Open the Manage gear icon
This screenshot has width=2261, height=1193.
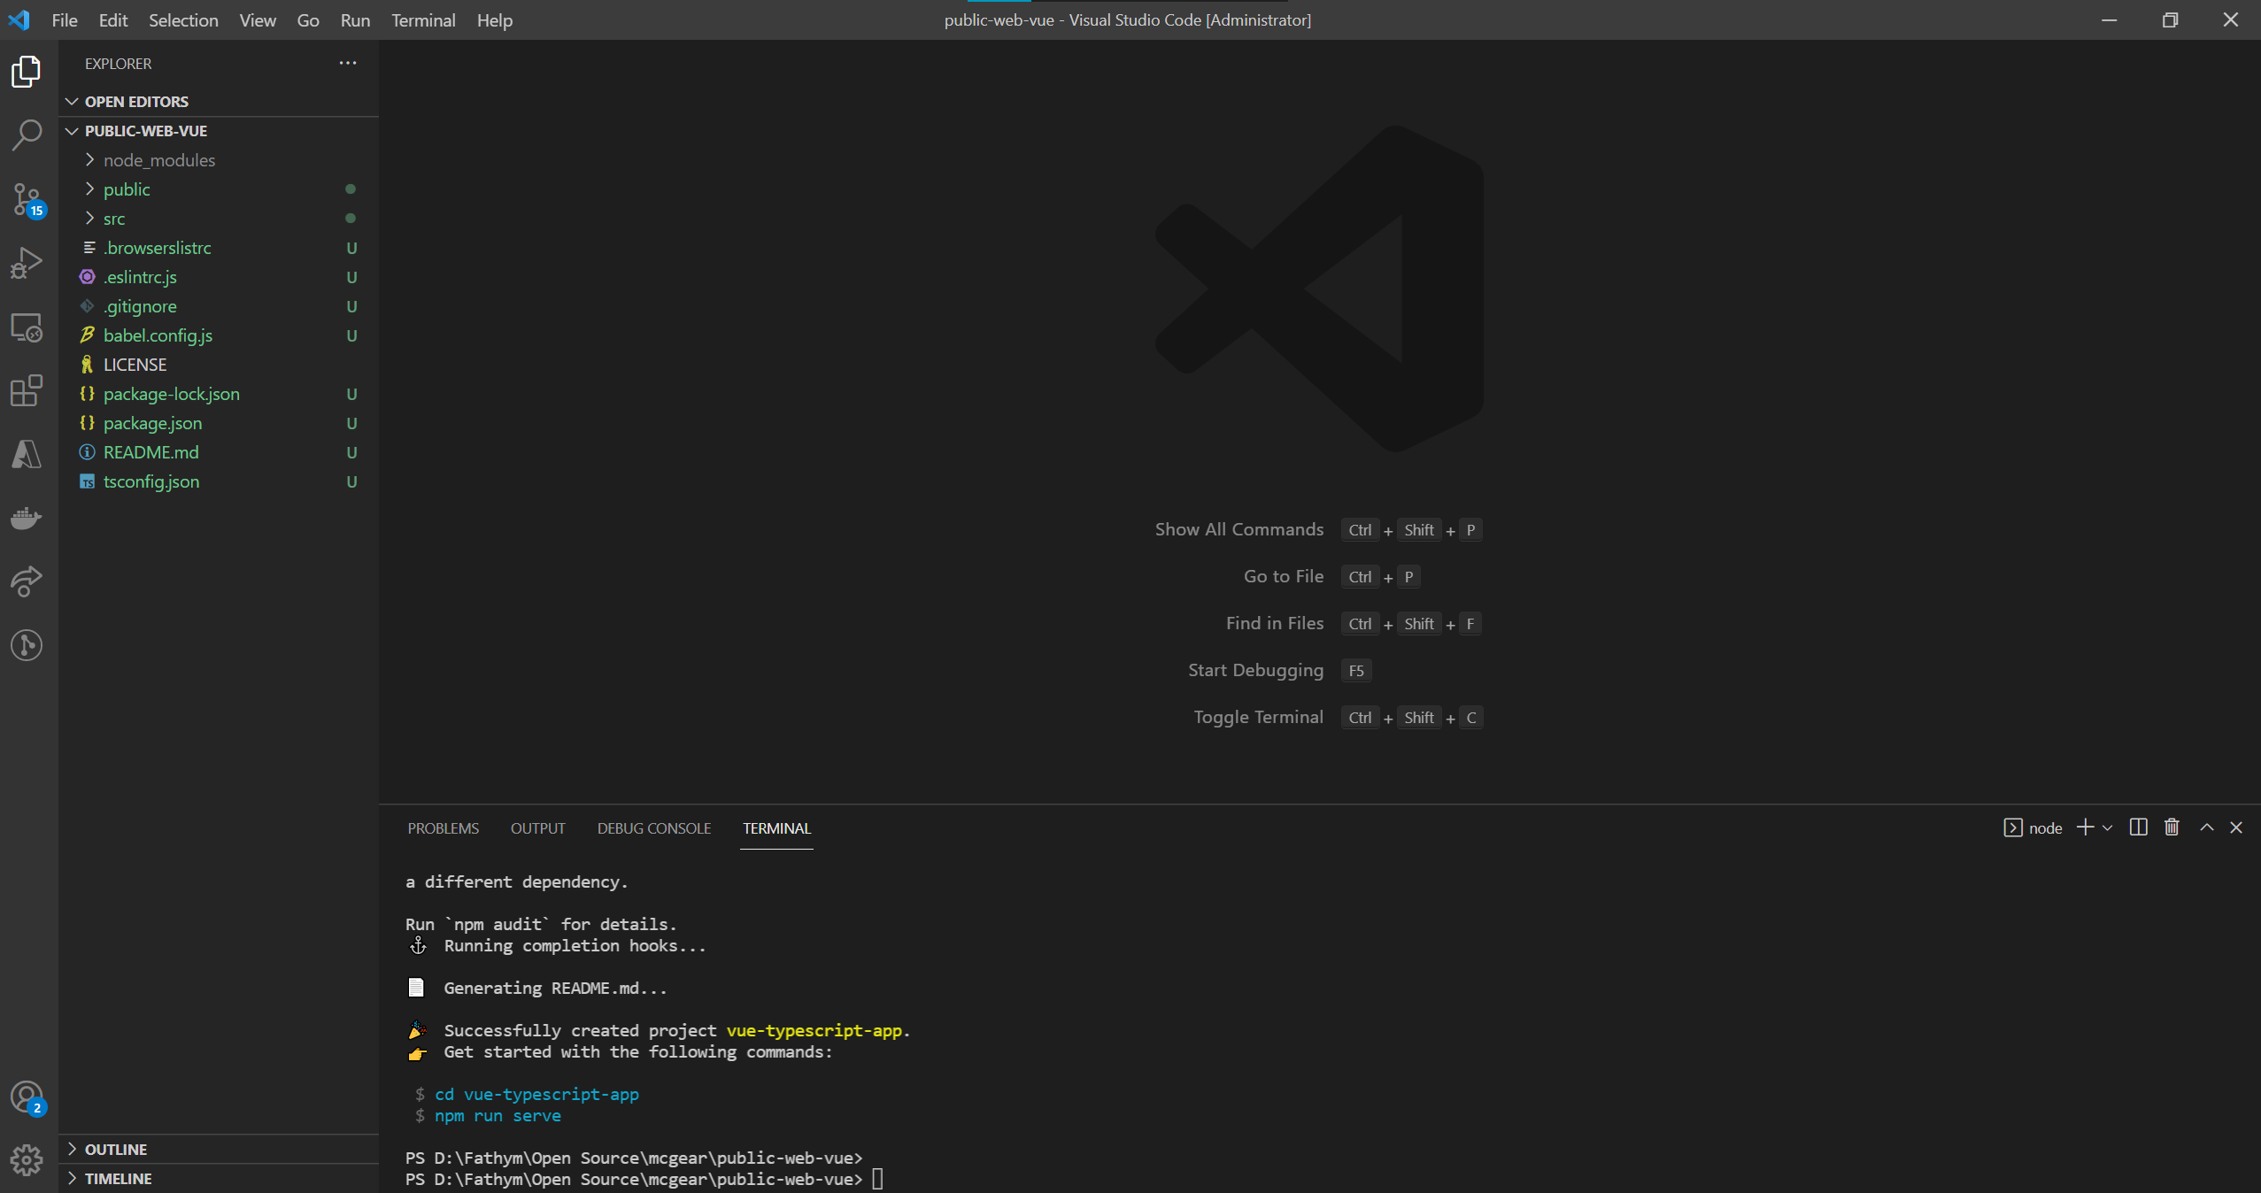27,1159
